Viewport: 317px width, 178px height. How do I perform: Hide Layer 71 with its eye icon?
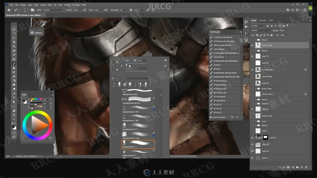point(252,56)
